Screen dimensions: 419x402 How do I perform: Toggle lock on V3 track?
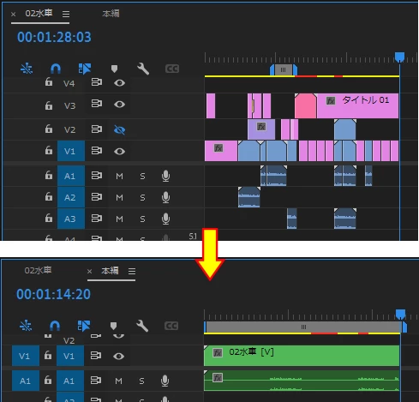[49, 105]
